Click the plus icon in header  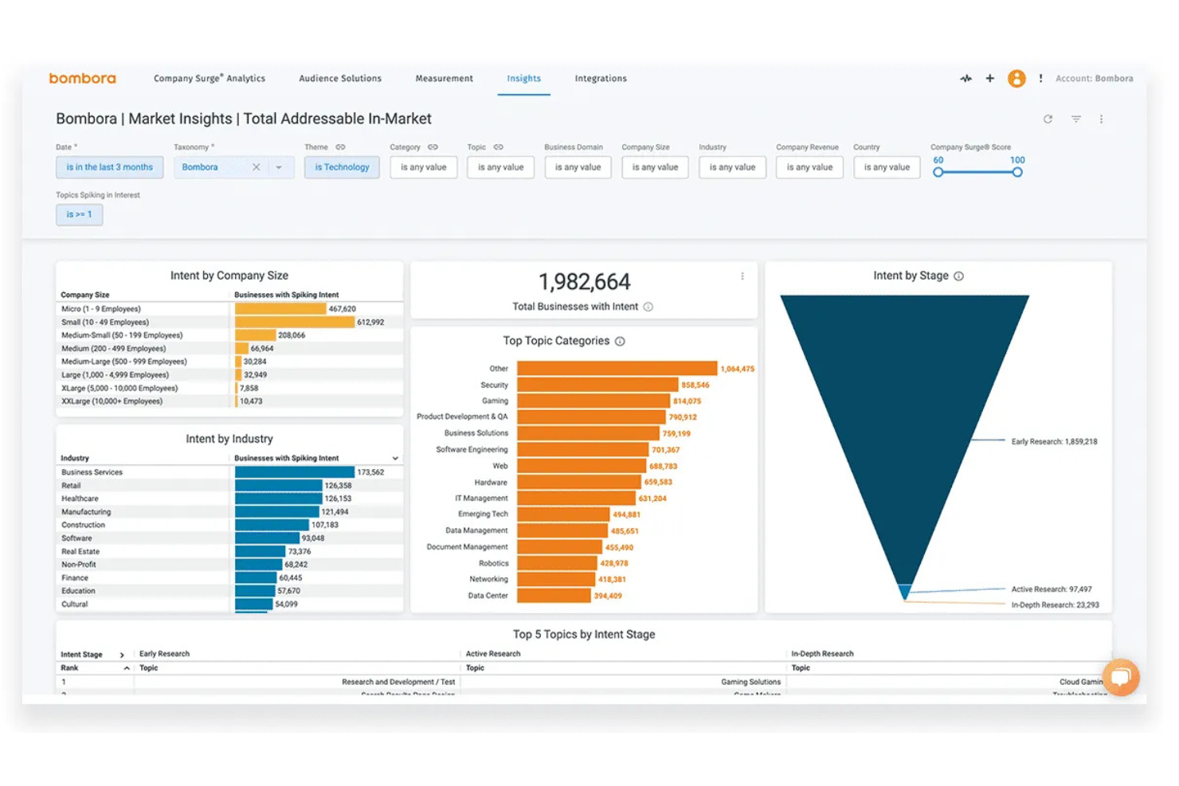click(989, 78)
